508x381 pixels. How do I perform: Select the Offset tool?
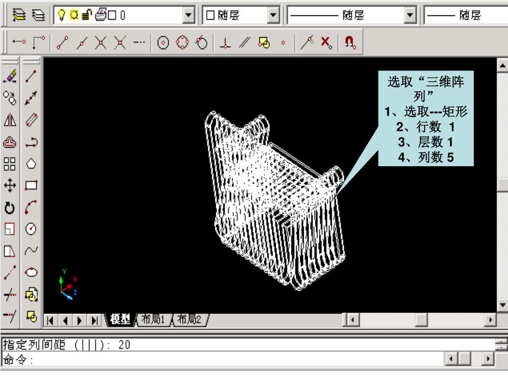point(10,142)
